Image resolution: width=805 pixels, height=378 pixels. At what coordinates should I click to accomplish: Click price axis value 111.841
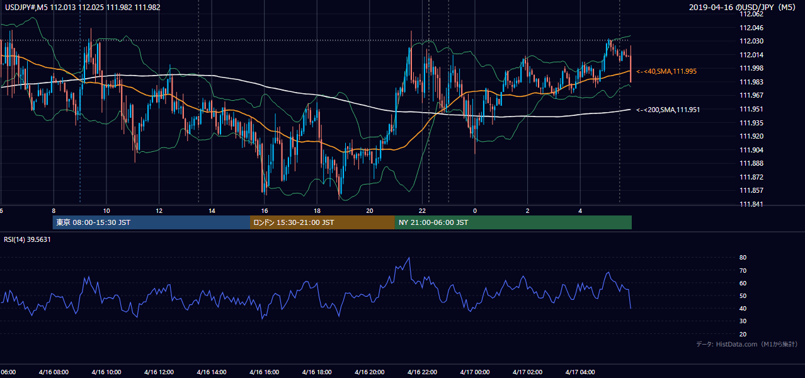click(751, 204)
